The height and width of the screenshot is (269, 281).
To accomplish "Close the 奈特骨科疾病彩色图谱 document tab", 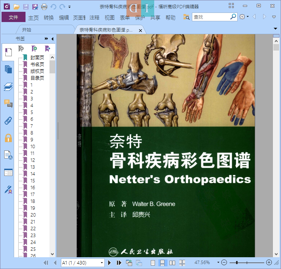I will pyautogui.click(x=140, y=30).
